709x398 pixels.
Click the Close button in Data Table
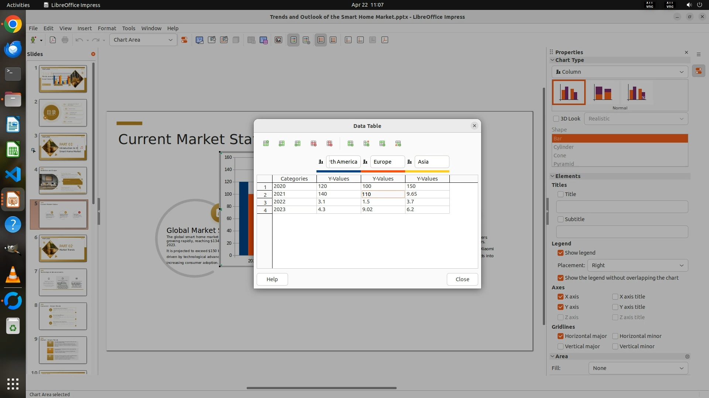pos(462,279)
